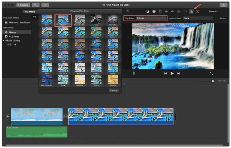Play the preview video
The width and height of the screenshot is (231, 148).
[x=172, y=73]
